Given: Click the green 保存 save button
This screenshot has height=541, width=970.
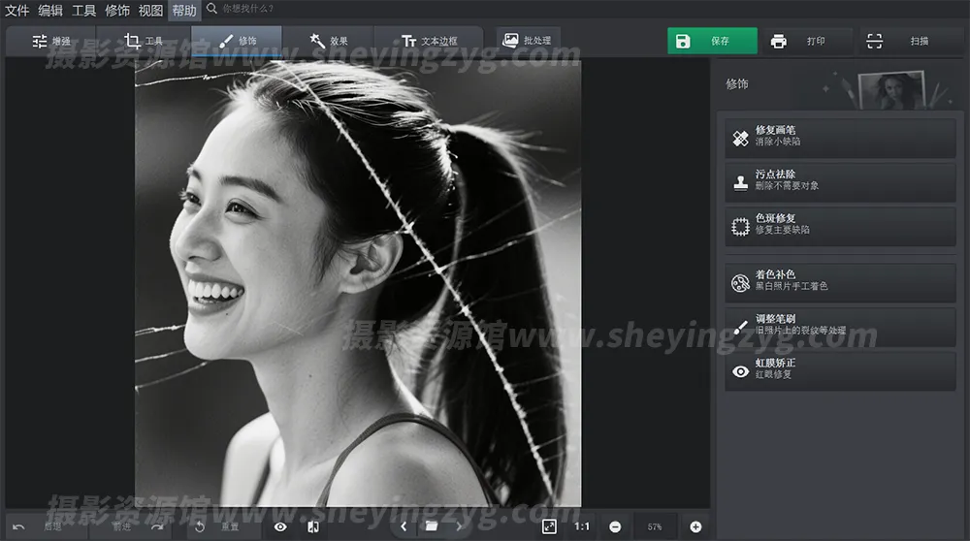Looking at the screenshot, I should [x=711, y=42].
